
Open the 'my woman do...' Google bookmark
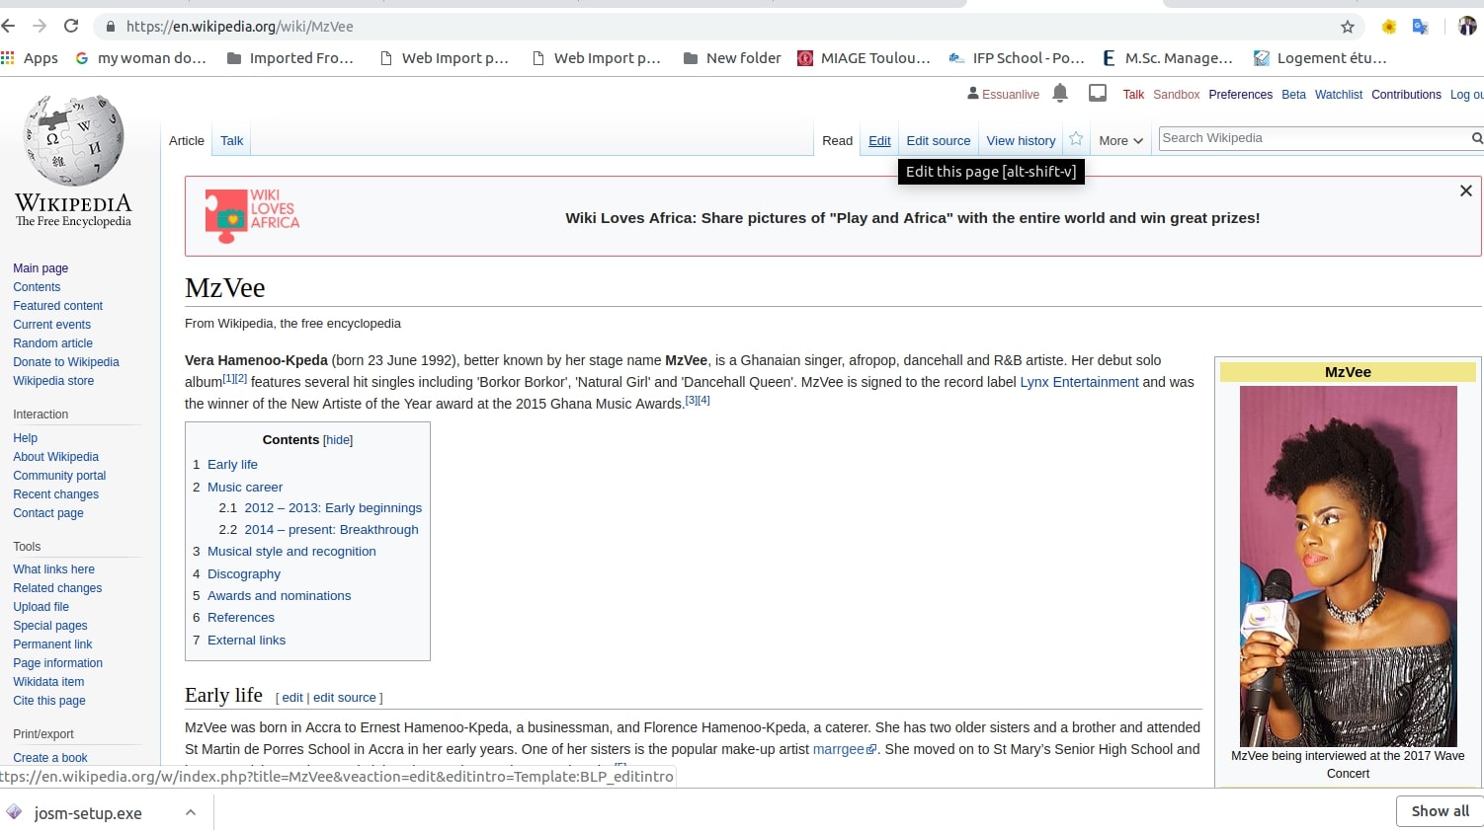[141, 58]
